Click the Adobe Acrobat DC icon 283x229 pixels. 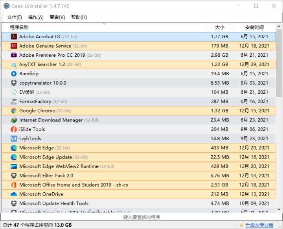[14, 37]
